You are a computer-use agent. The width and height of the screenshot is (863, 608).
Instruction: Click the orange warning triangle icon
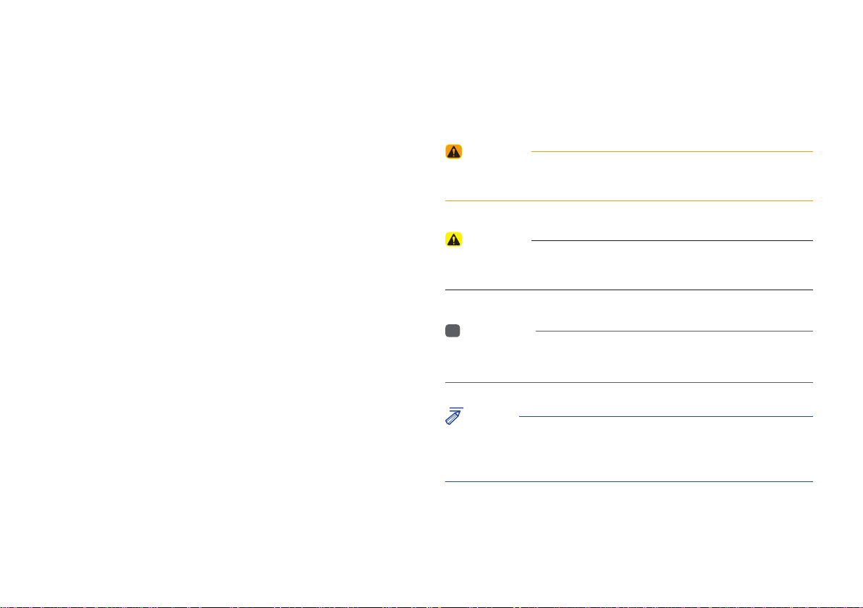pos(453,152)
